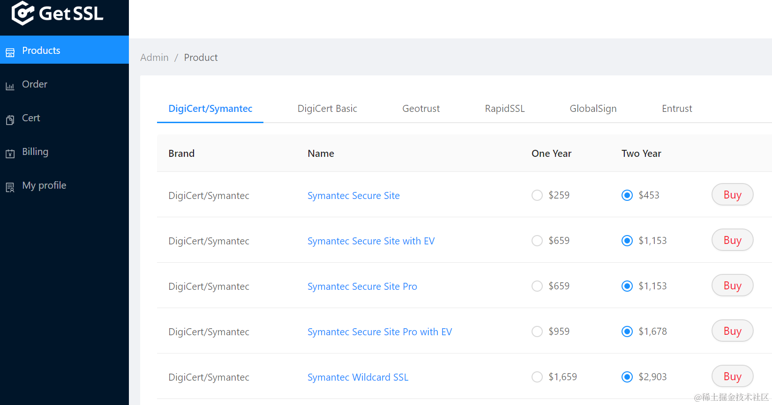Choose the $1,659 one-year Wildcard SSL option
The image size is (772, 405).
pyautogui.click(x=537, y=377)
